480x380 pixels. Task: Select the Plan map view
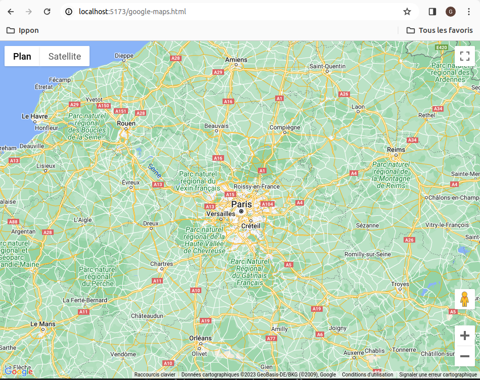[x=22, y=56]
